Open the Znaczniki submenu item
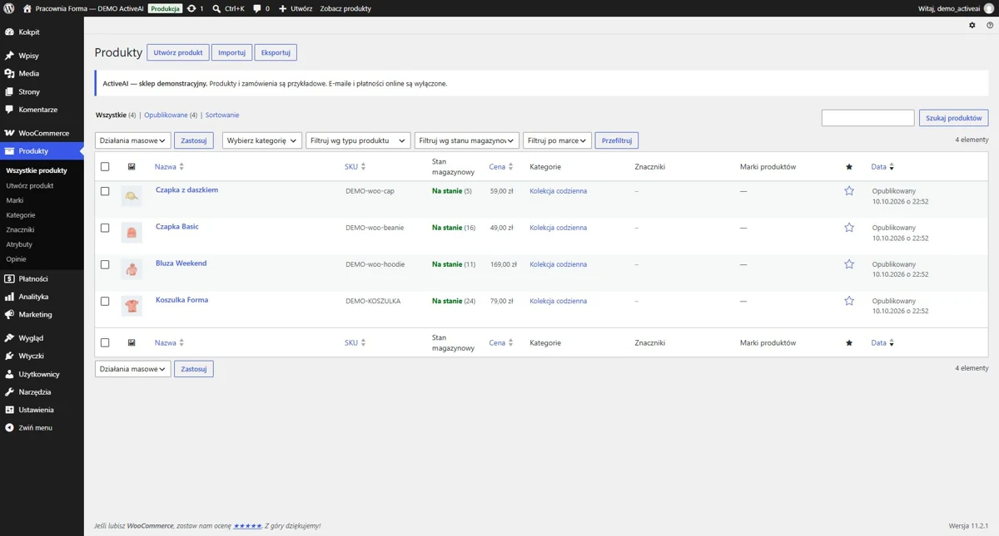This screenshot has height=536, width=999. pos(21,230)
